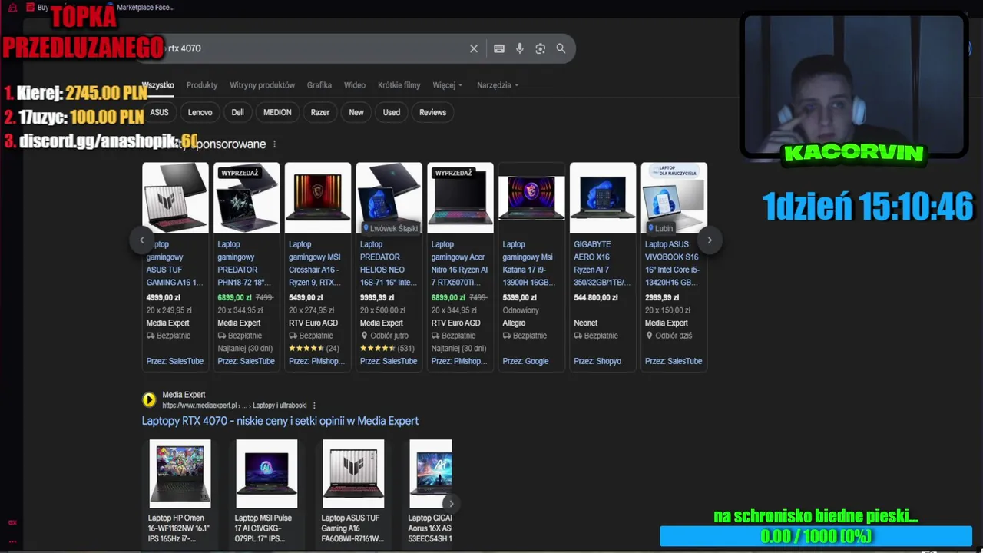
Task: Open Laptop HP Omen 16 thumbnail
Action: 180,474
